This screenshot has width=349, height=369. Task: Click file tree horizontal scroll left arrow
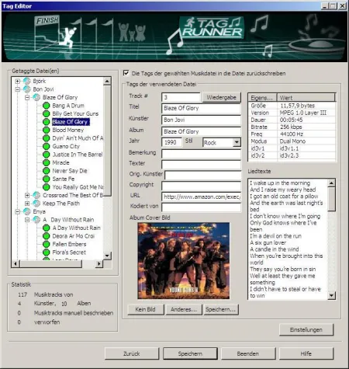pos(16,263)
